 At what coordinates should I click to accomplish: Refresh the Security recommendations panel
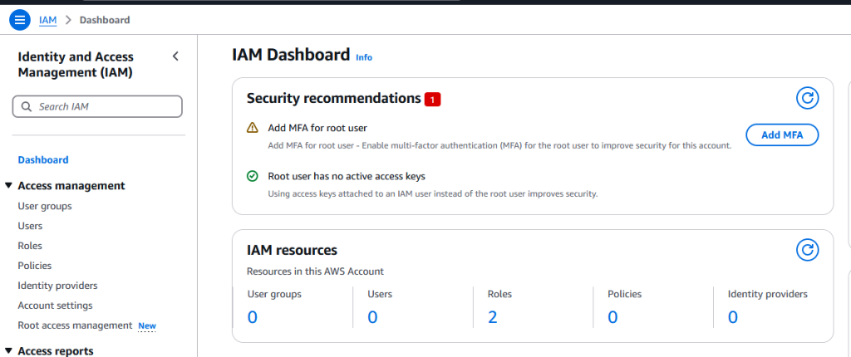[807, 98]
